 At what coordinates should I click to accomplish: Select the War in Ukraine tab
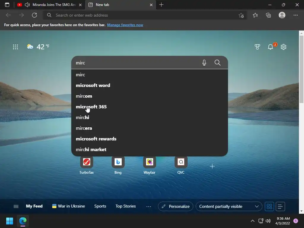69,206
